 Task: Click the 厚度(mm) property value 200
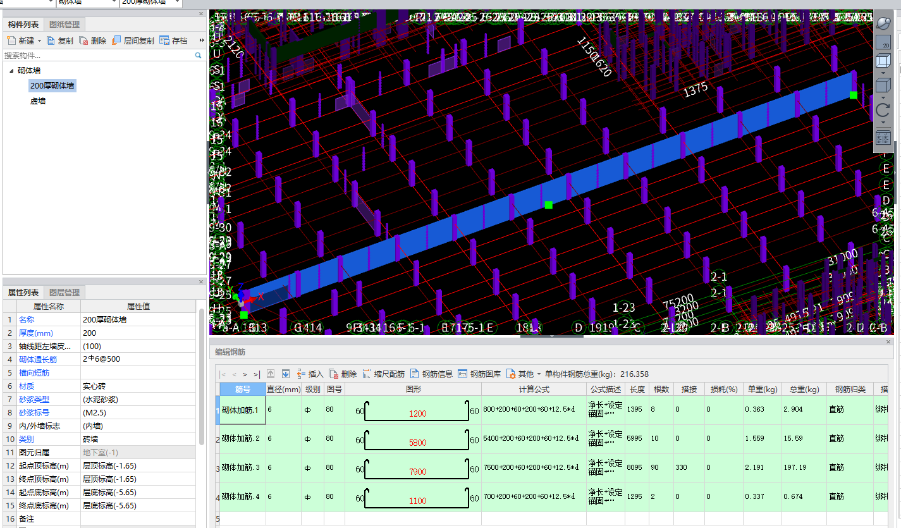[138, 333]
